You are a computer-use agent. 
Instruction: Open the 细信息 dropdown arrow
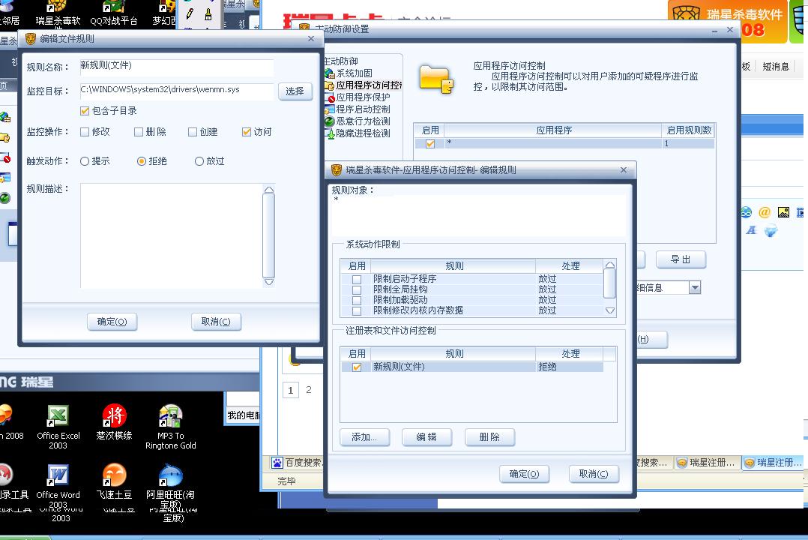point(695,288)
